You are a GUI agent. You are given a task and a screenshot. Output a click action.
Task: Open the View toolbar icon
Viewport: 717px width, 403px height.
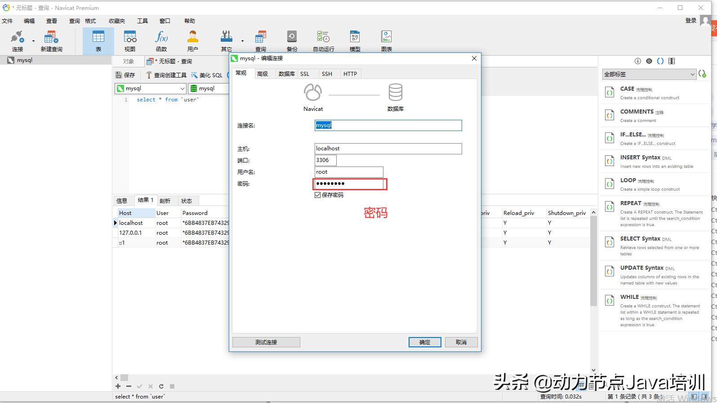pos(130,41)
